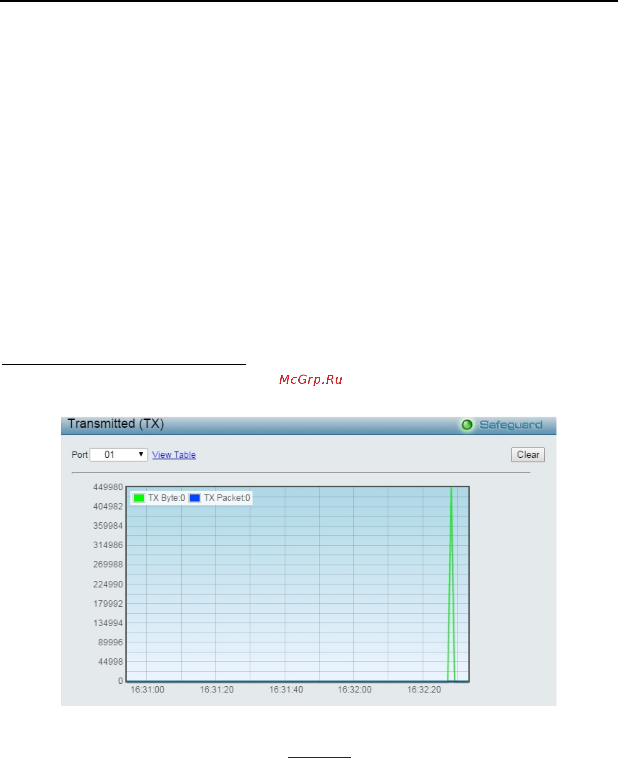Click the TX Packet:0 legend label
This screenshot has height=758, width=618.
pos(227,498)
